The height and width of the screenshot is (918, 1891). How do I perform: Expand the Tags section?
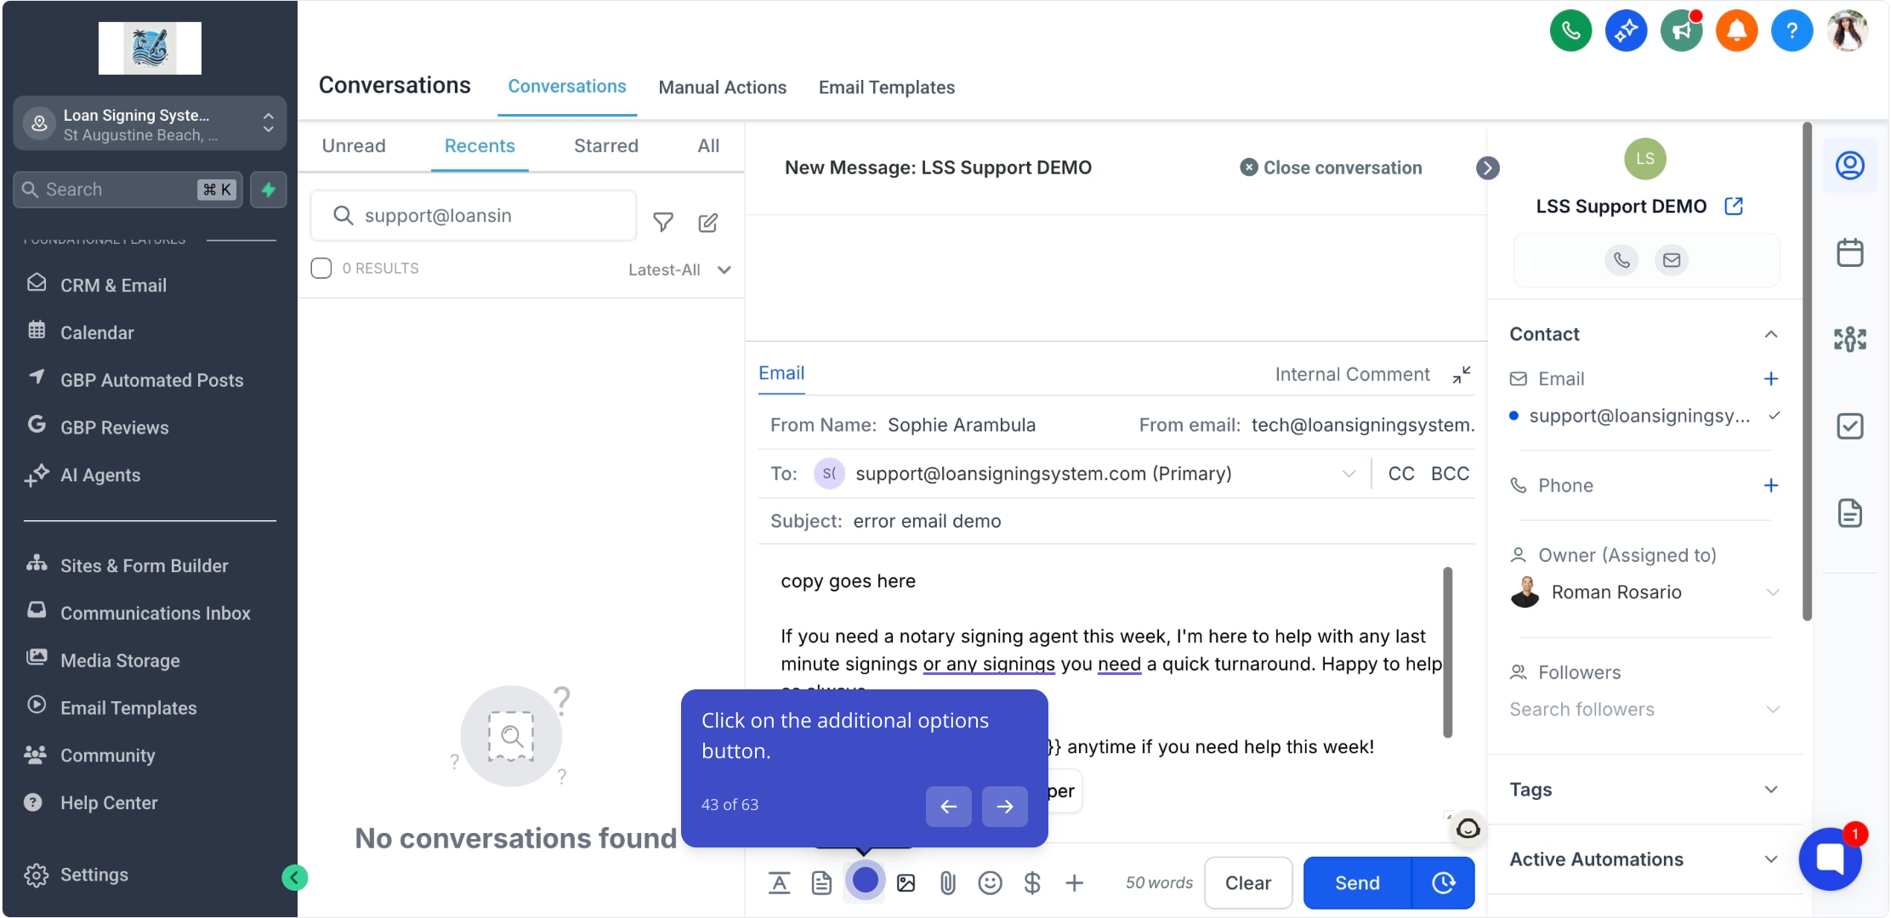pos(1771,790)
